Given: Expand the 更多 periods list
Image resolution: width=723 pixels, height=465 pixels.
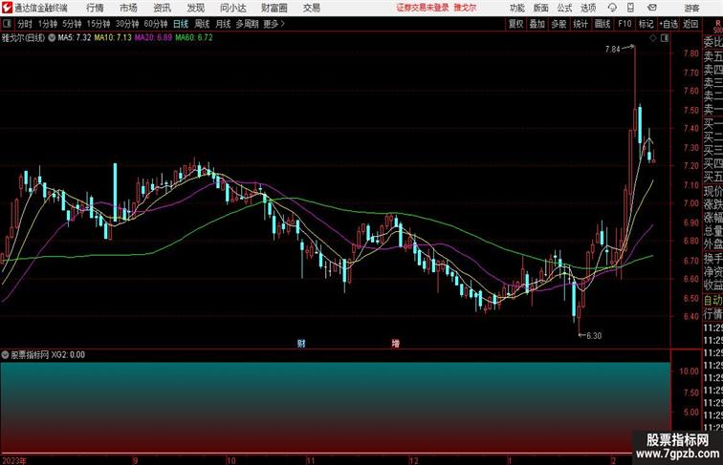Looking at the screenshot, I should pos(274,24).
